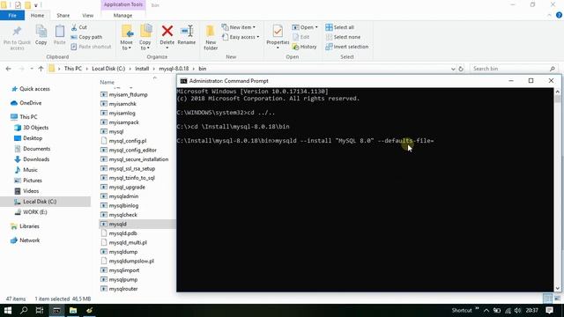Pin to Quick access in ribbon
This screenshot has width=564, height=317.
pos(17,38)
